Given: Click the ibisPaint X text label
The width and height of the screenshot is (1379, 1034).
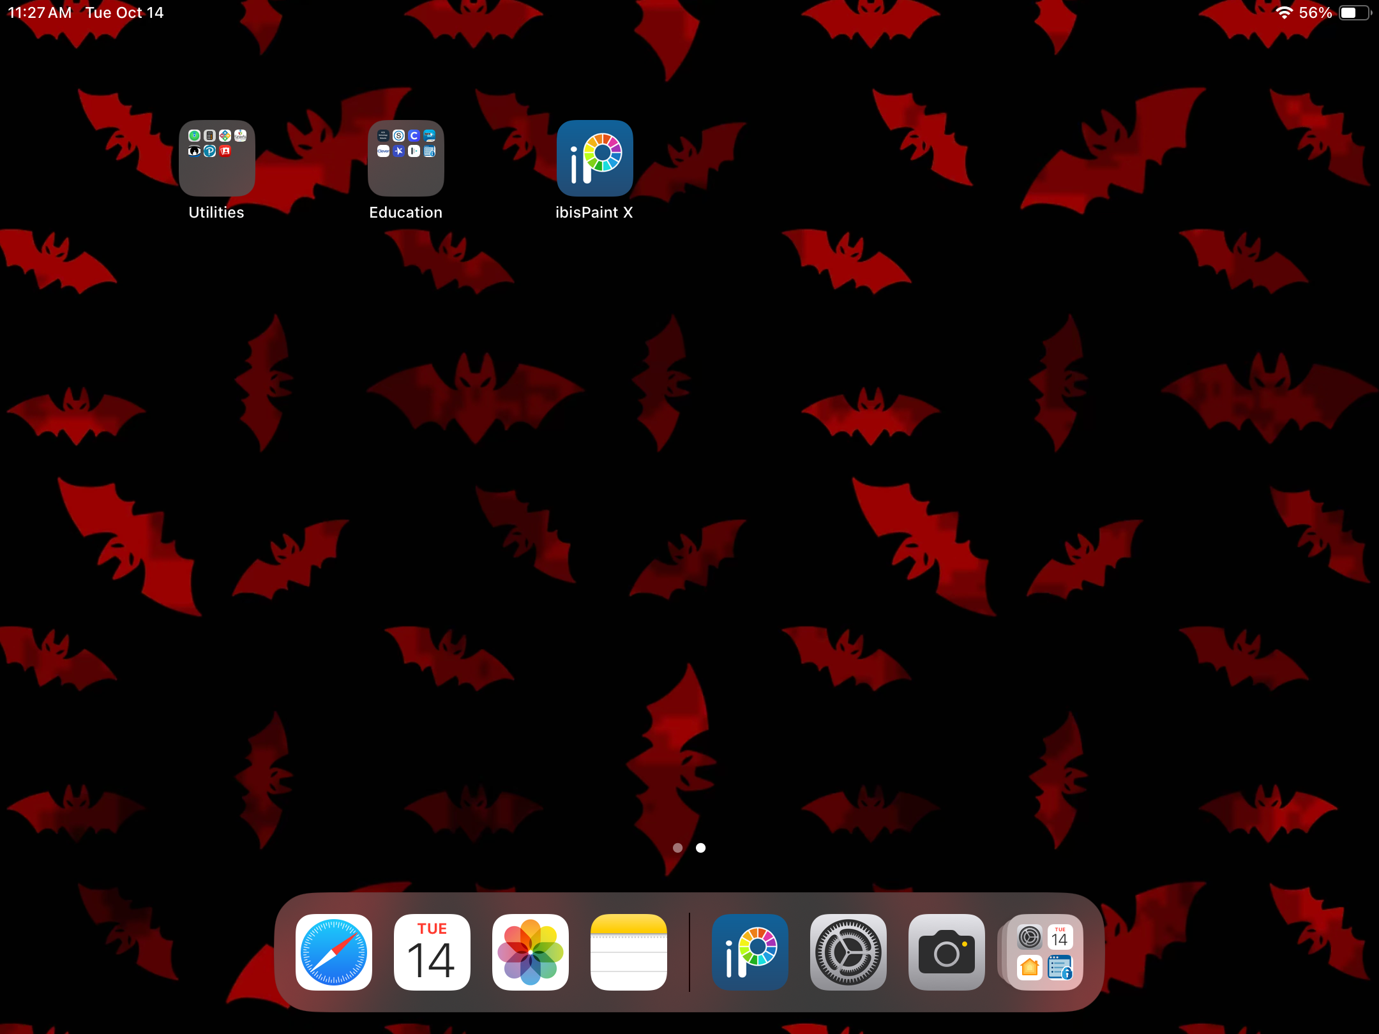Looking at the screenshot, I should point(594,213).
